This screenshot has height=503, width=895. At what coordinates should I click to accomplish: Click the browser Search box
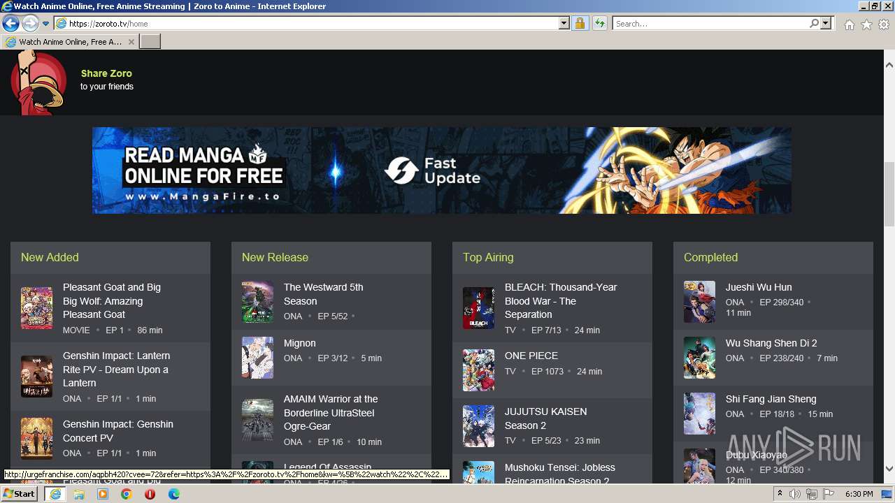click(710, 24)
